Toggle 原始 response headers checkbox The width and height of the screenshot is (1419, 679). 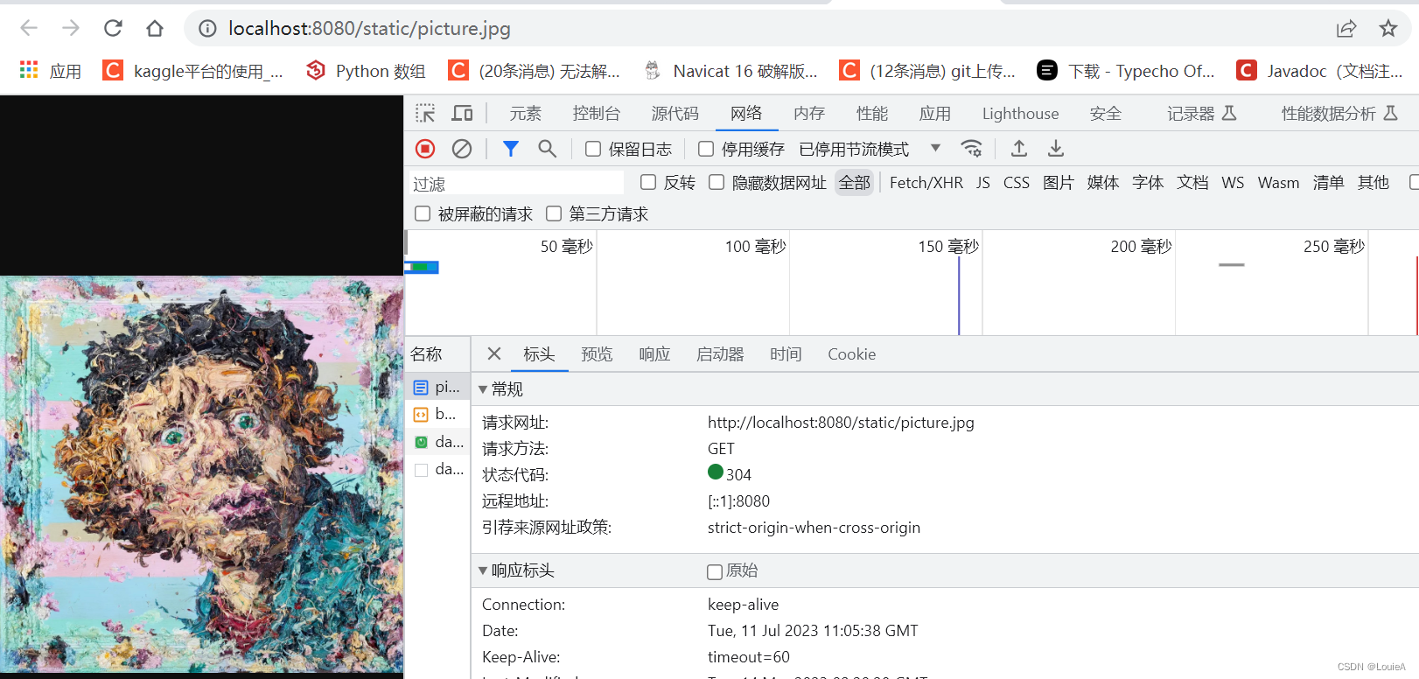(x=715, y=571)
